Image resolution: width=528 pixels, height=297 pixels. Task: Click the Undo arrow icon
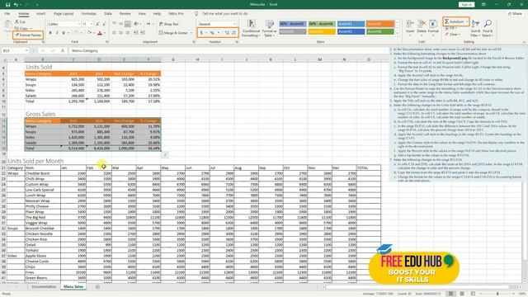[16, 5]
